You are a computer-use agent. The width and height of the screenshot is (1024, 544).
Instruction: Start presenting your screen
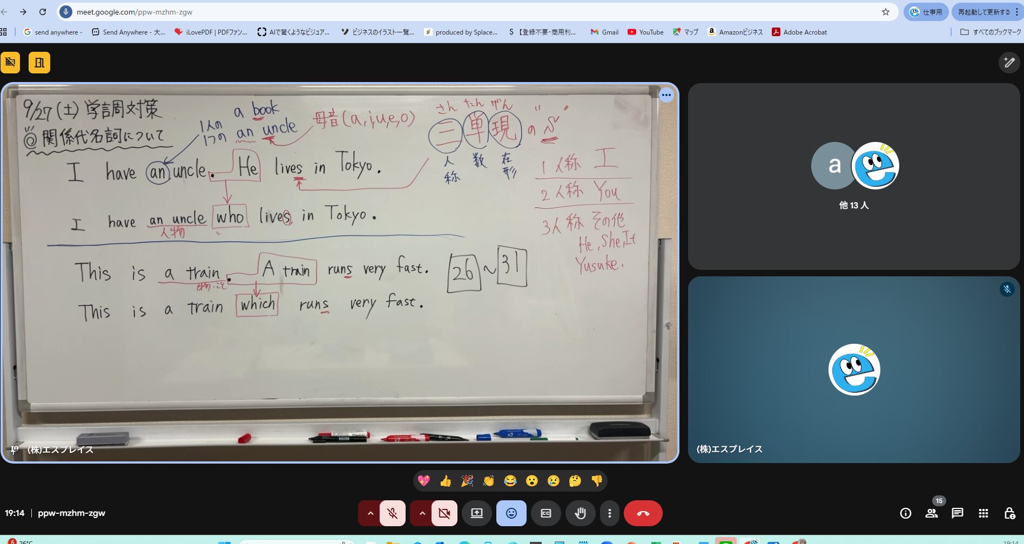[x=476, y=513]
